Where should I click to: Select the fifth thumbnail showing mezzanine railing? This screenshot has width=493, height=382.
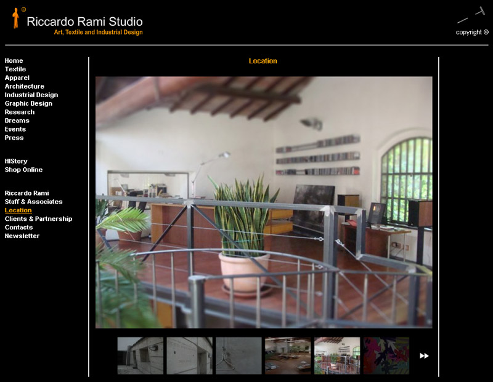(x=337, y=356)
